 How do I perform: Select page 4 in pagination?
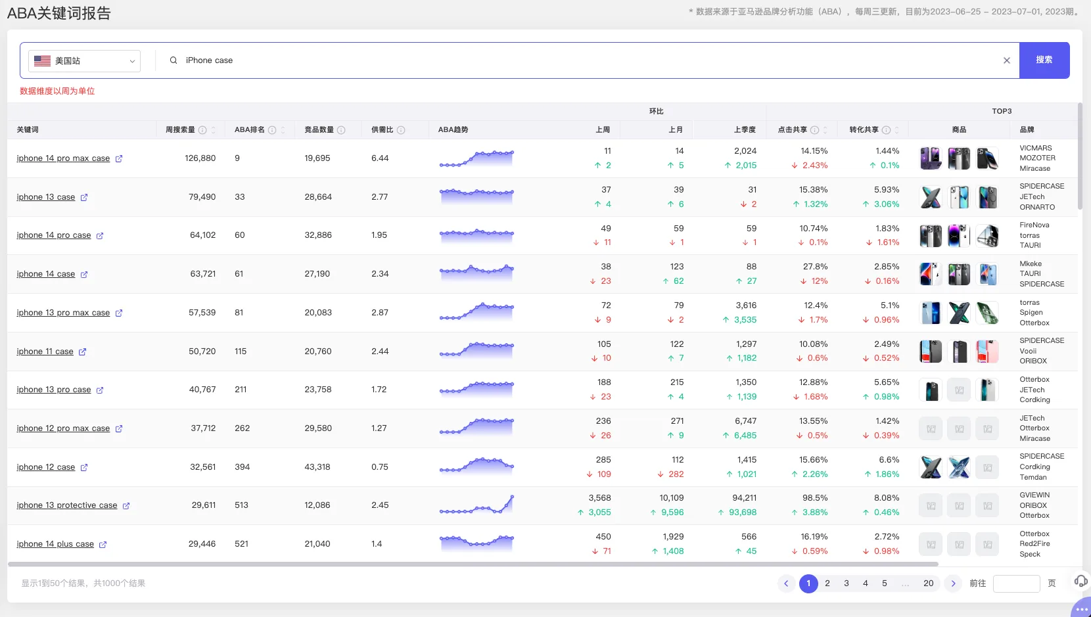point(866,583)
